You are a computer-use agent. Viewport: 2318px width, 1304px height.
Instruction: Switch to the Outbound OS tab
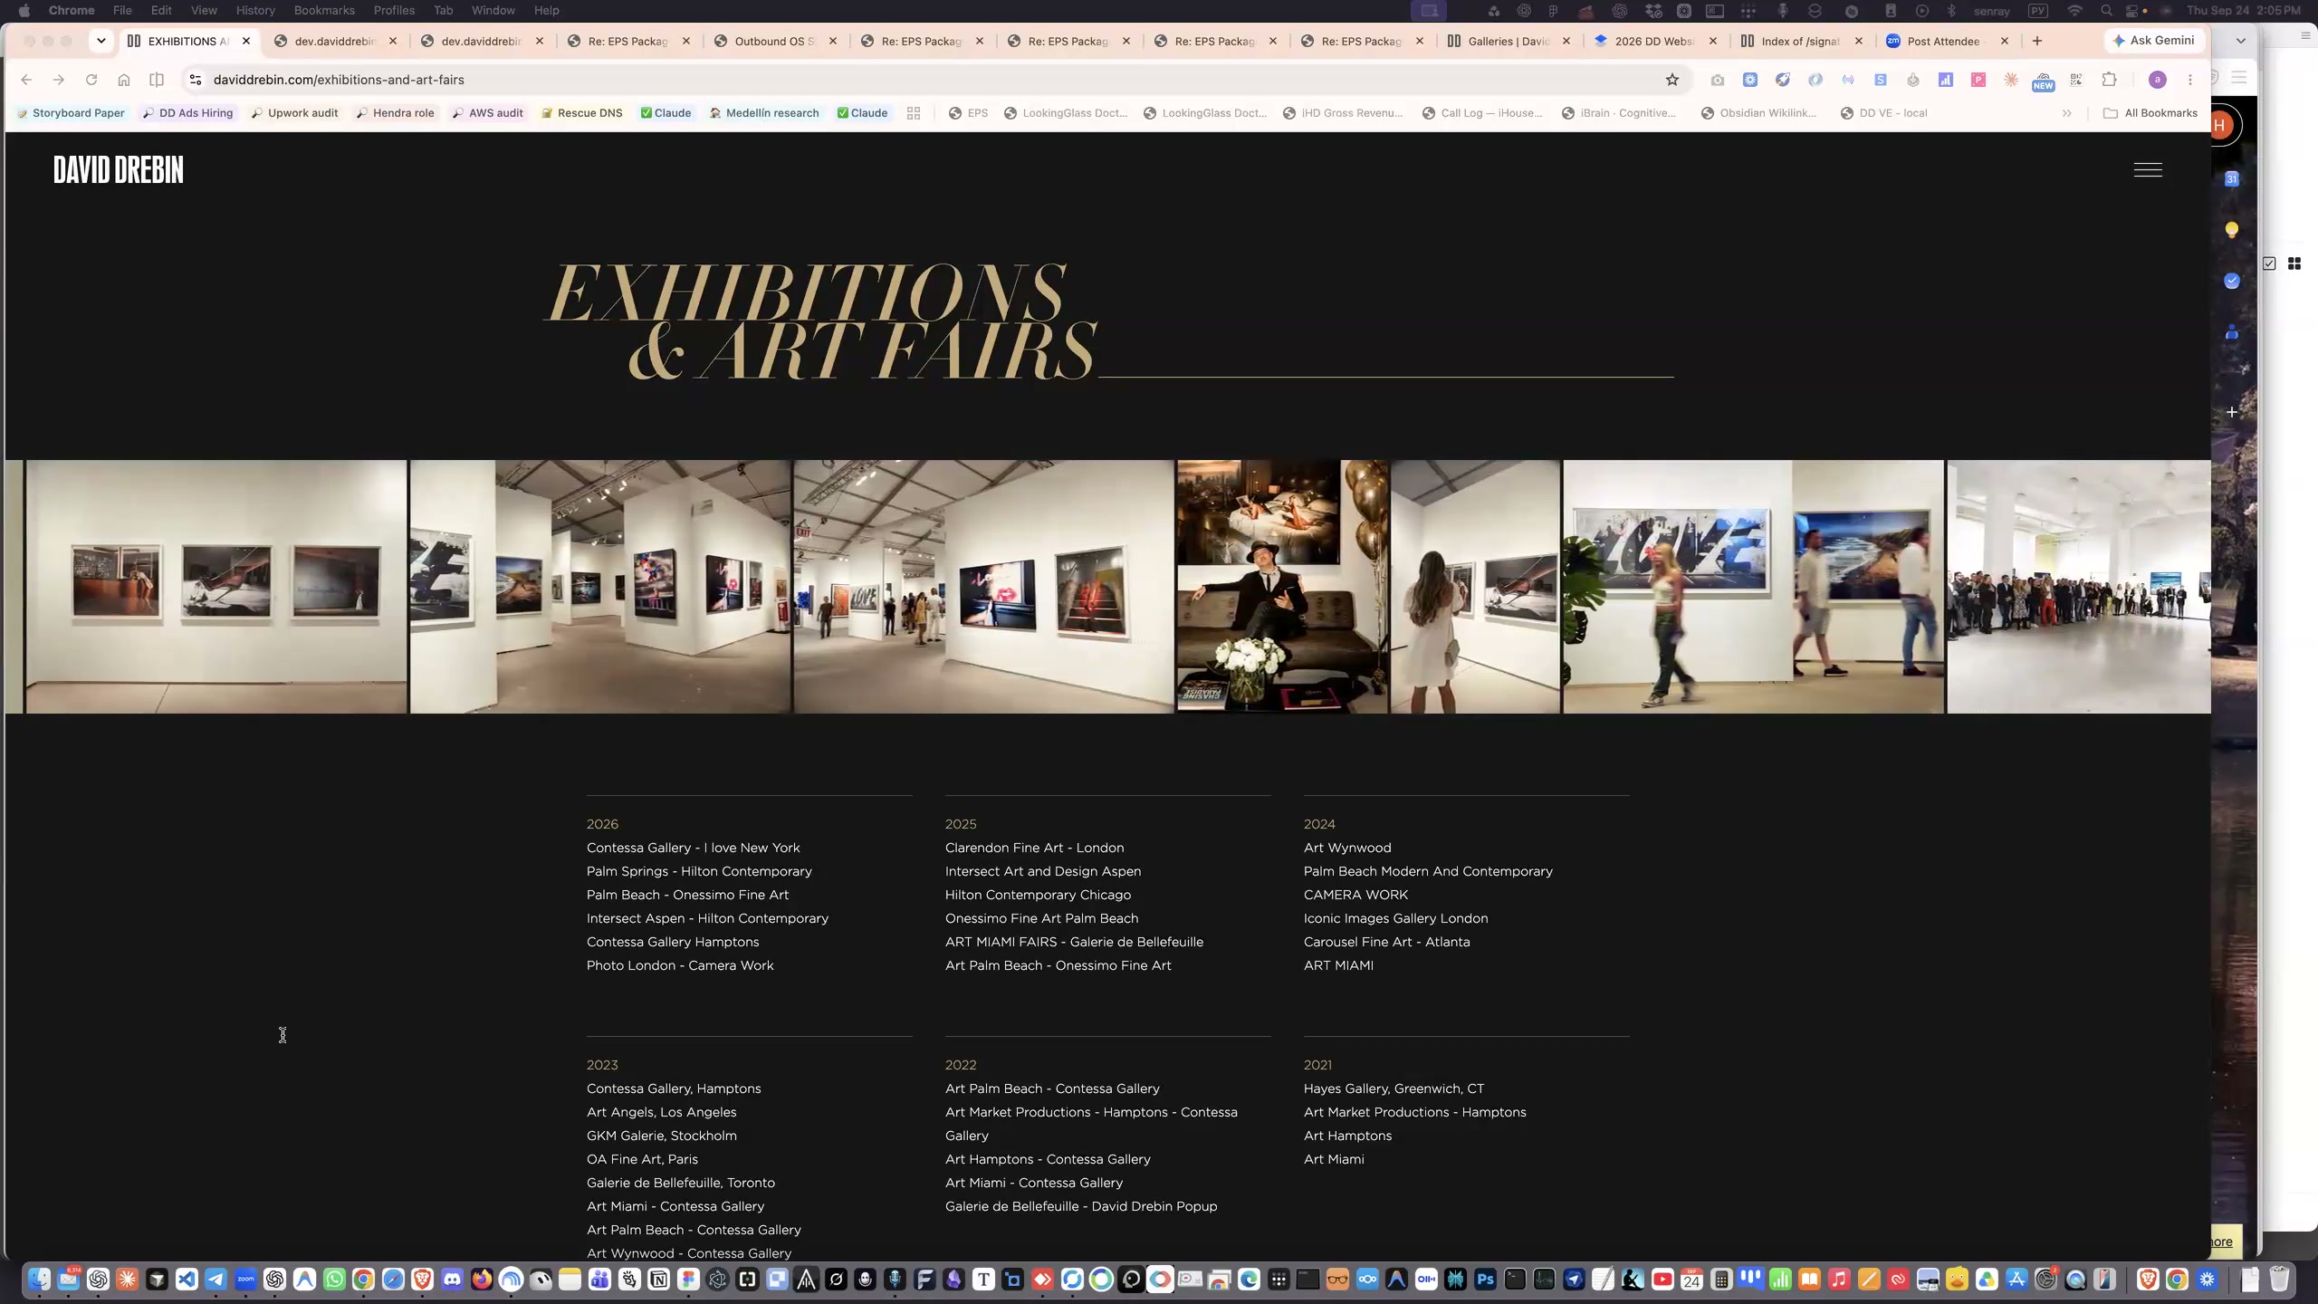(x=774, y=41)
